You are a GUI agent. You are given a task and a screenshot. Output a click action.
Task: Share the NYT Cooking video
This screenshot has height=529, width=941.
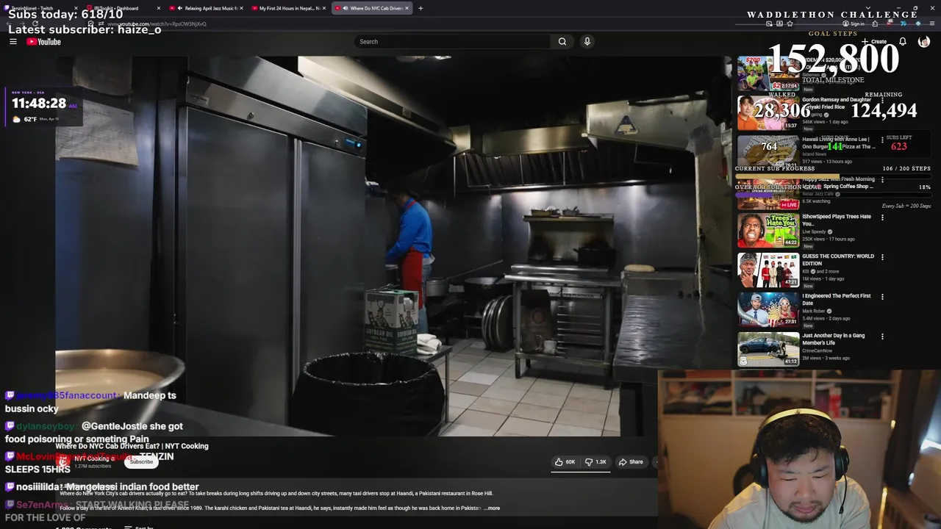click(x=631, y=462)
